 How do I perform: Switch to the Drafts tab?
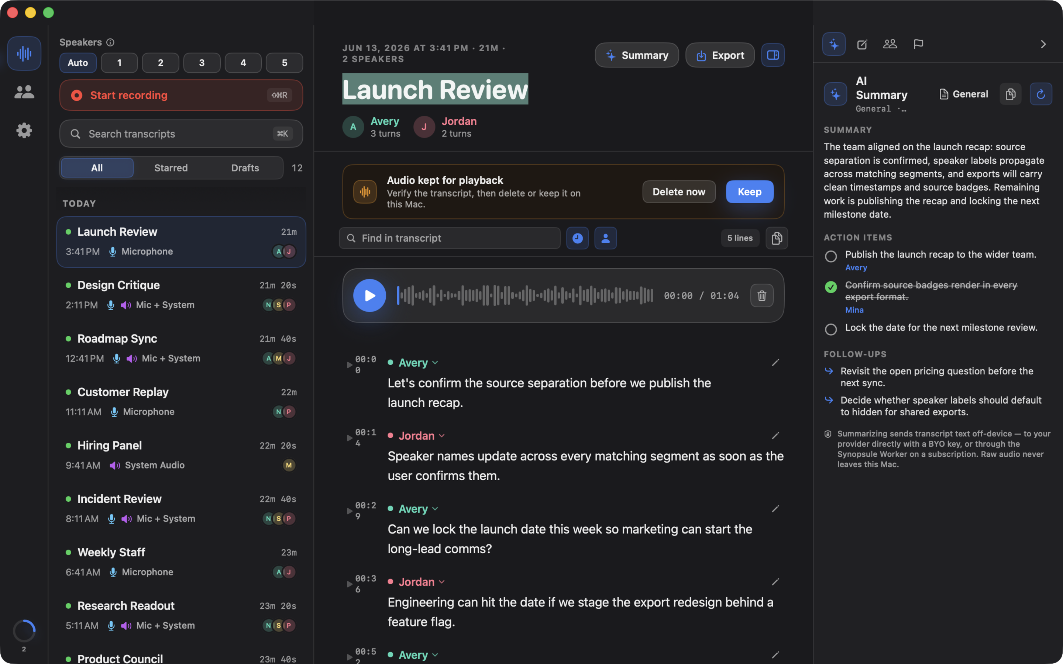click(x=245, y=168)
